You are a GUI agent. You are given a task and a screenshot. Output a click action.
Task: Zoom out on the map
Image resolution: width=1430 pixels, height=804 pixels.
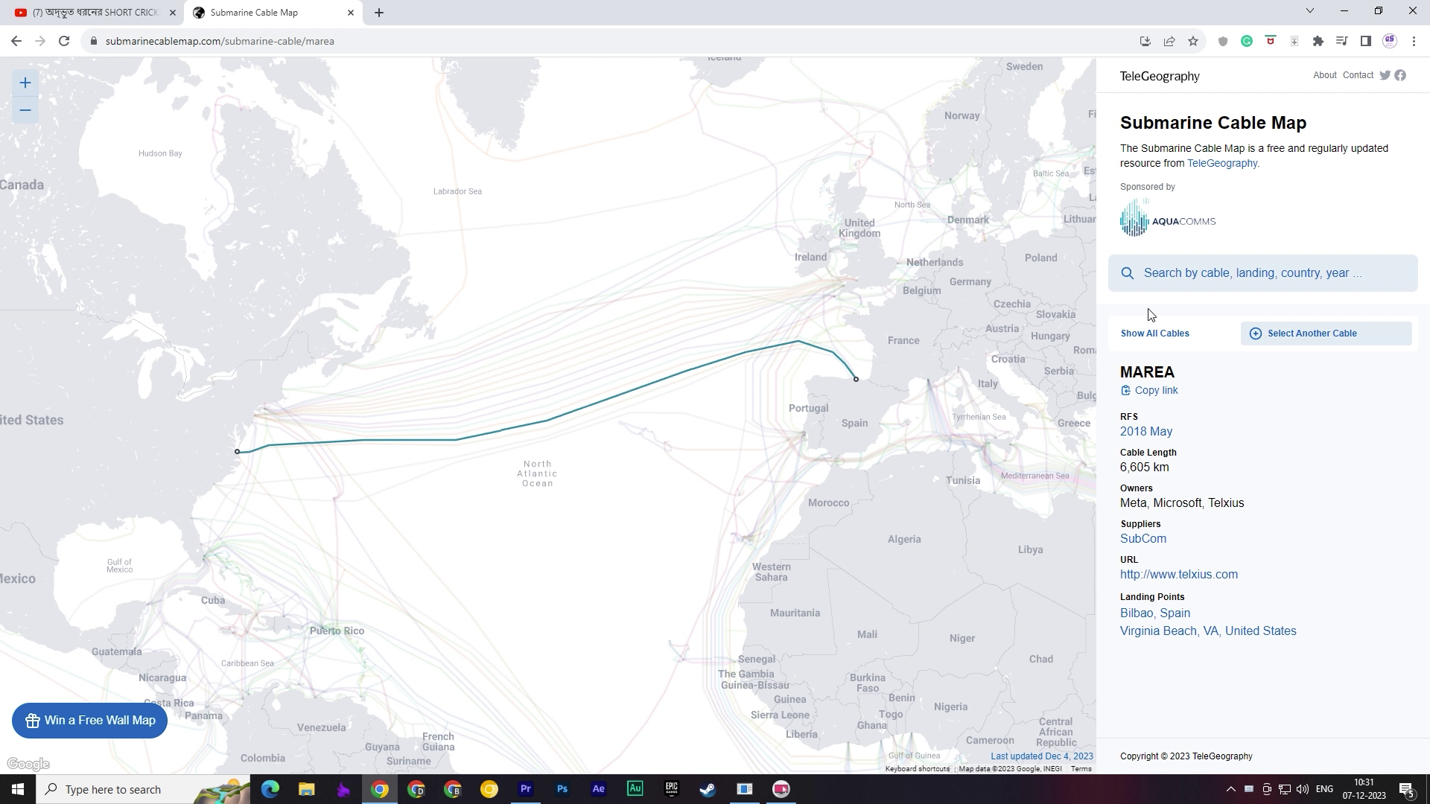click(x=25, y=109)
